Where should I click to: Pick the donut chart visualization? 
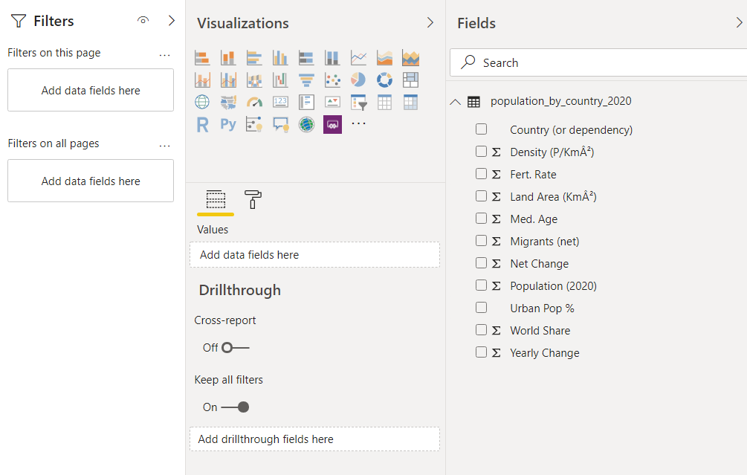point(384,80)
